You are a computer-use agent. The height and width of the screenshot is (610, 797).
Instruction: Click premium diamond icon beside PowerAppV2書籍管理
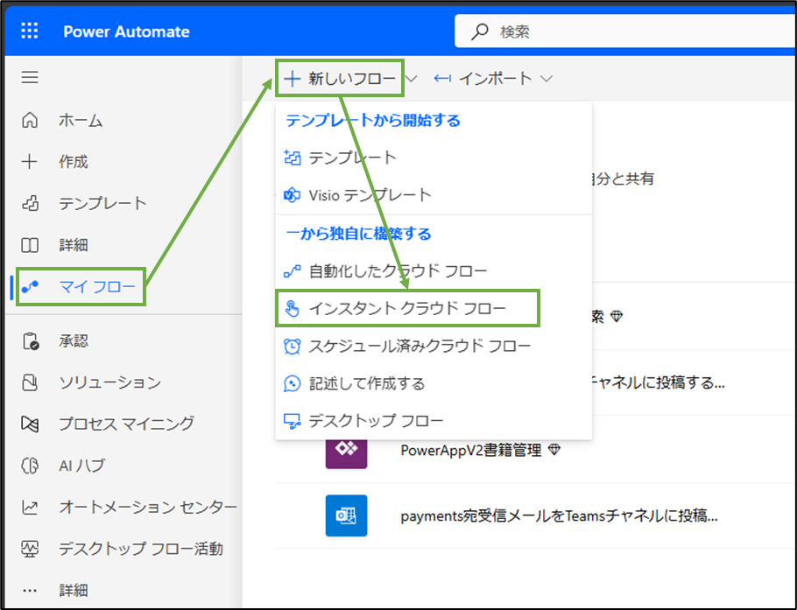tap(555, 450)
